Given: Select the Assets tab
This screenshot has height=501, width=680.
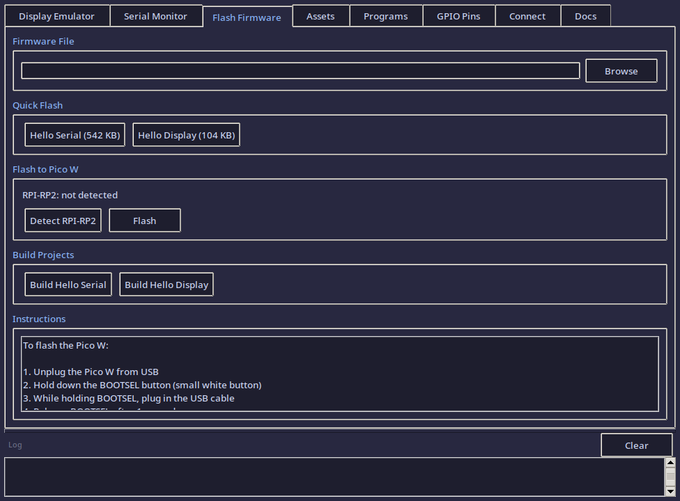Looking at the screenshot, I should (x=320, y=15).
